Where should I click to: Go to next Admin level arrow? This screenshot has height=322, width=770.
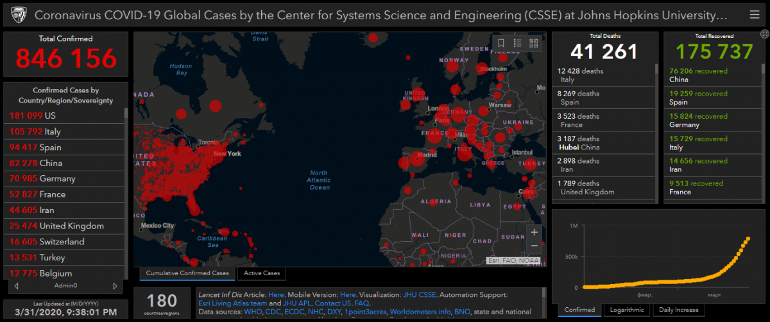(116, 285)
